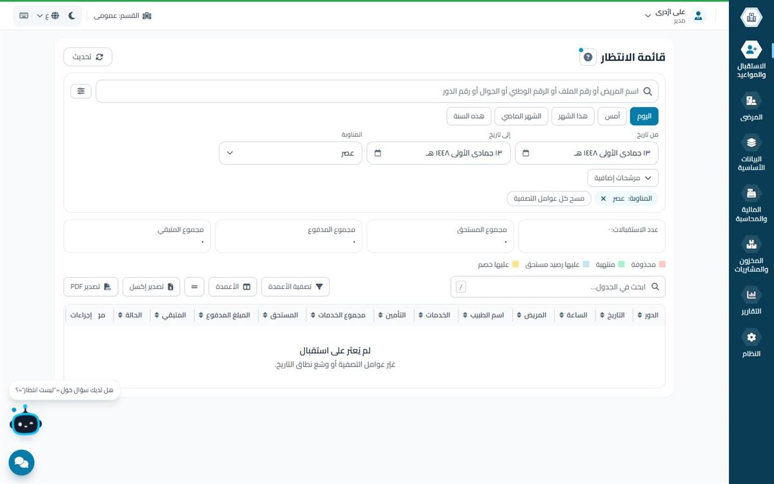774x484 pixels.
Task: Open البيانات الأساسية in sidebar
Action: 751,153
